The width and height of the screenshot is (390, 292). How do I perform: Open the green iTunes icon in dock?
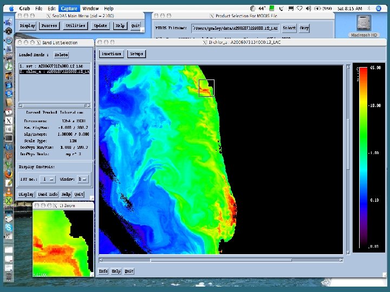[x=9, y=67]
